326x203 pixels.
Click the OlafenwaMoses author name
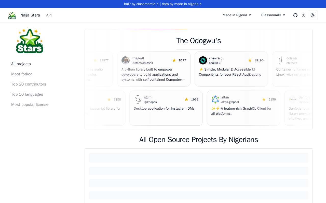[x=142, y=63]
